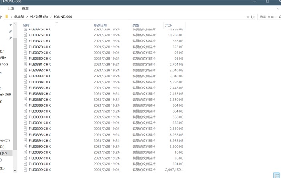This screenshot has width=281, height=178.
Task: Open the 查看 ribbon tab
Action: tap(25, 8)
